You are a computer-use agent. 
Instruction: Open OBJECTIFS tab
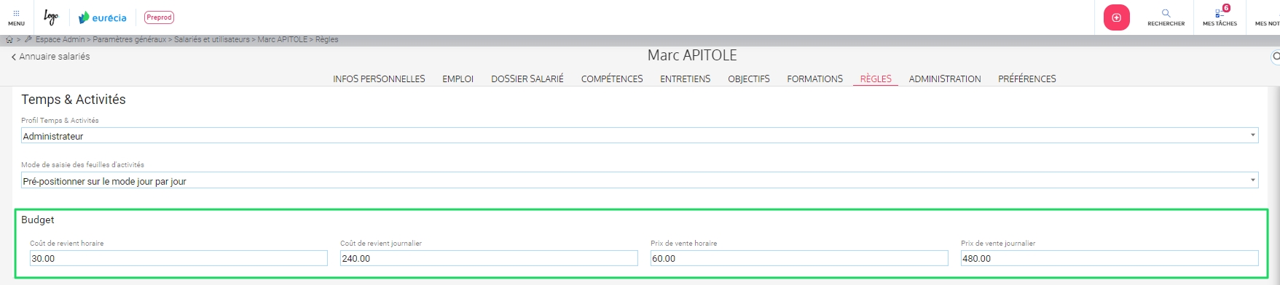pyautogui.click(x=749, y=79)
